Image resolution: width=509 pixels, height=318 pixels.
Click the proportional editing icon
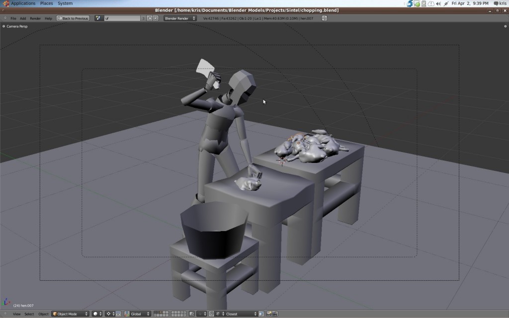point(200,314)
